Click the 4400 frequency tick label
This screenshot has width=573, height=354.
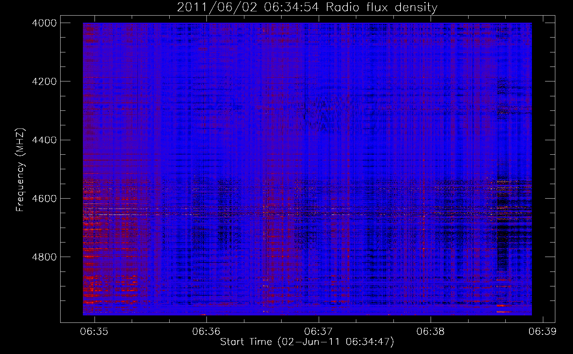[44, 140]
